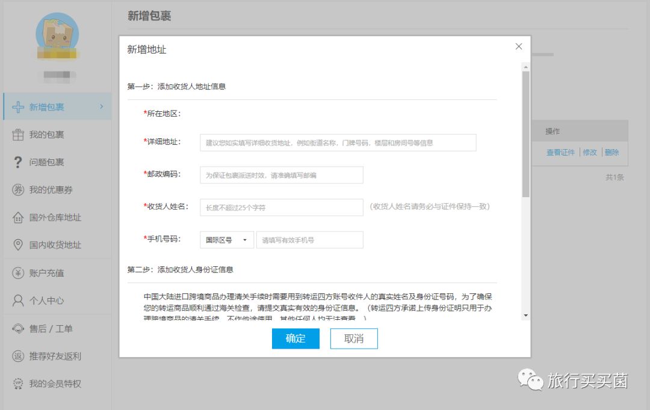
Task: Click the 邮政编码 input field
Action: (x=283, y=175)
